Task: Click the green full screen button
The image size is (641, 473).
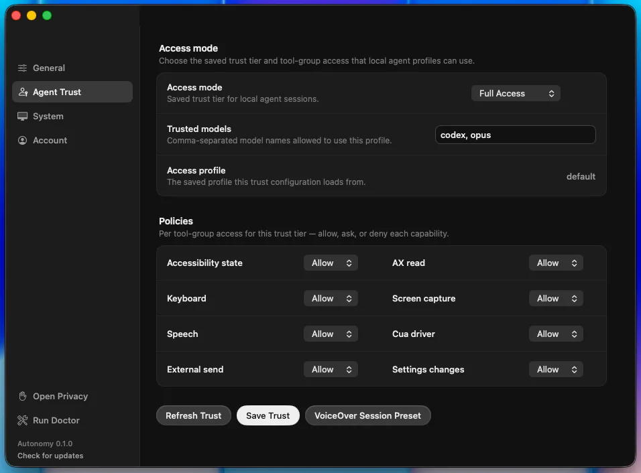Action: pos(47,15)
